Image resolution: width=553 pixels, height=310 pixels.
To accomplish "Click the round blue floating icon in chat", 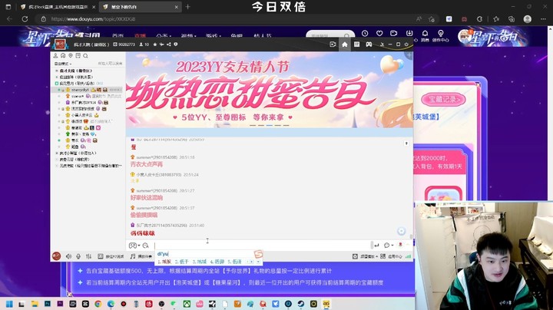I will click(x=402, y=231).
